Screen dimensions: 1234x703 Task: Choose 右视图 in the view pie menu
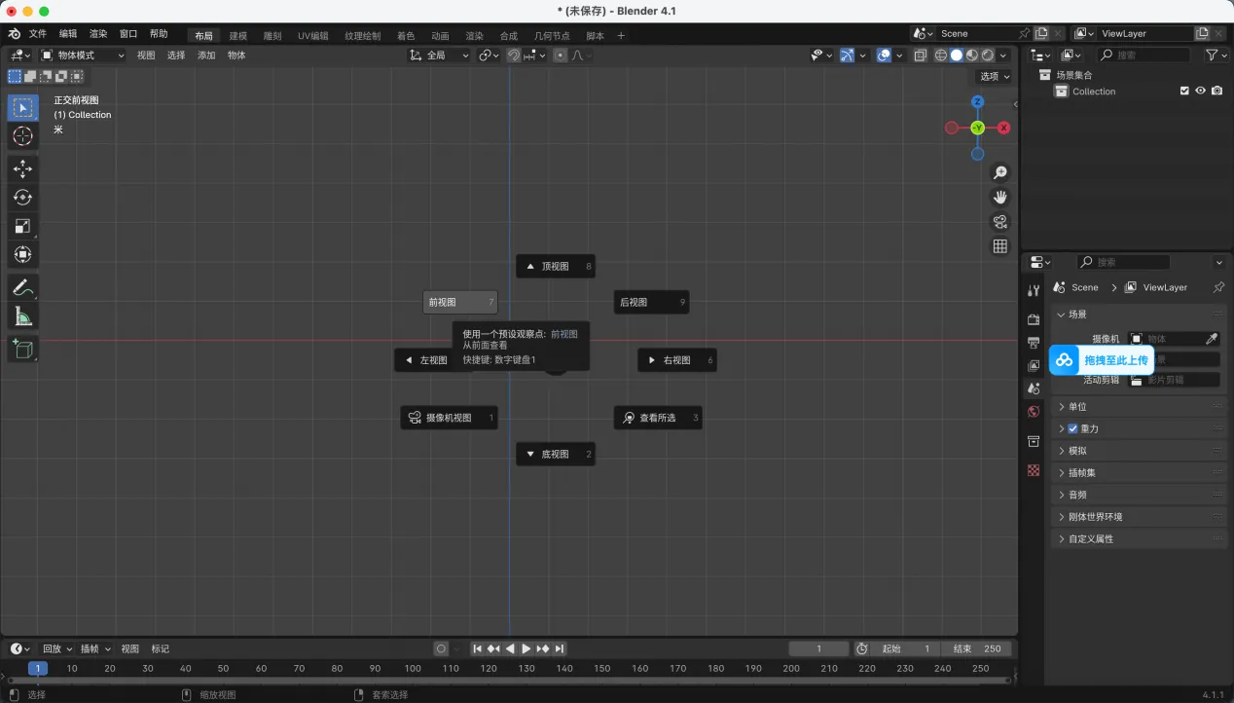tap(677, 360)
